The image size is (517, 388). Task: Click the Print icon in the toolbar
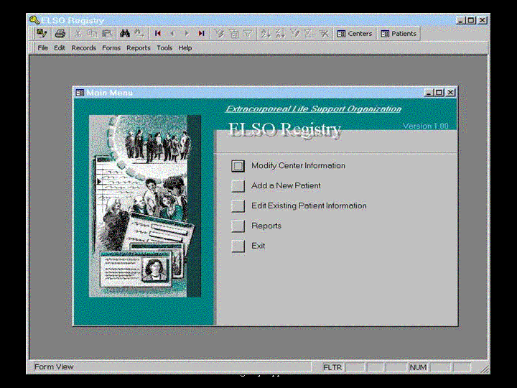tap(60, 34)
